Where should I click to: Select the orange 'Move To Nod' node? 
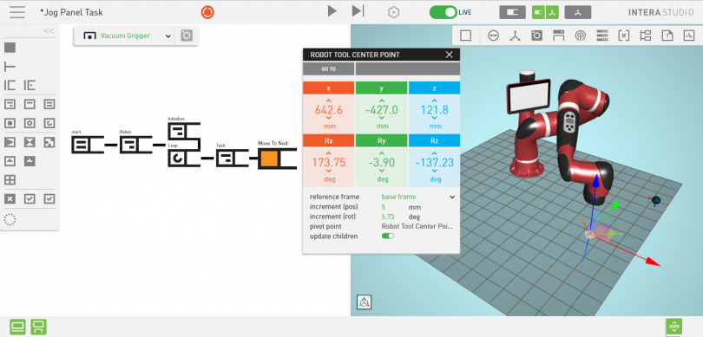(277, 159)
